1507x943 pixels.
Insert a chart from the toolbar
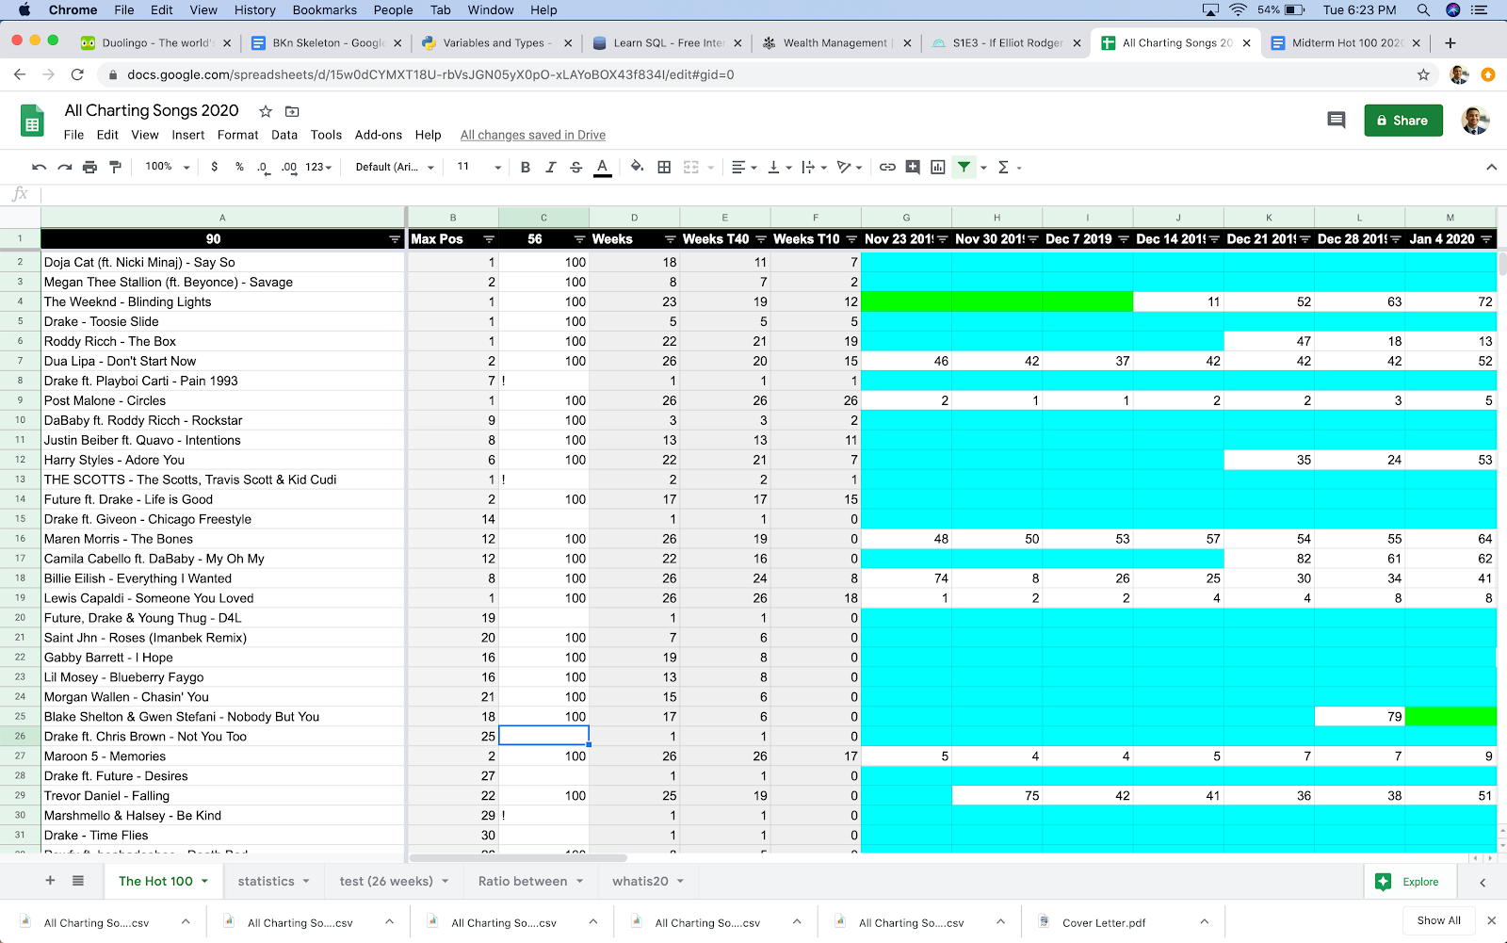(x=938, y=167)
